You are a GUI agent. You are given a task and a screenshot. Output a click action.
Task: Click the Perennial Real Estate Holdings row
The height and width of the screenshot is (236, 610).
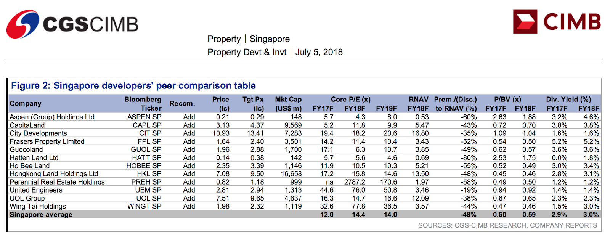(305, 182)
